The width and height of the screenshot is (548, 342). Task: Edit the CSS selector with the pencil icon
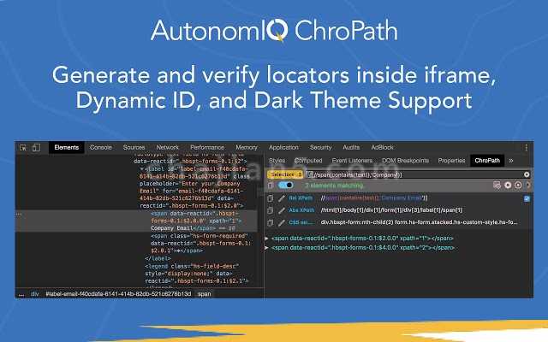[282, 222]
